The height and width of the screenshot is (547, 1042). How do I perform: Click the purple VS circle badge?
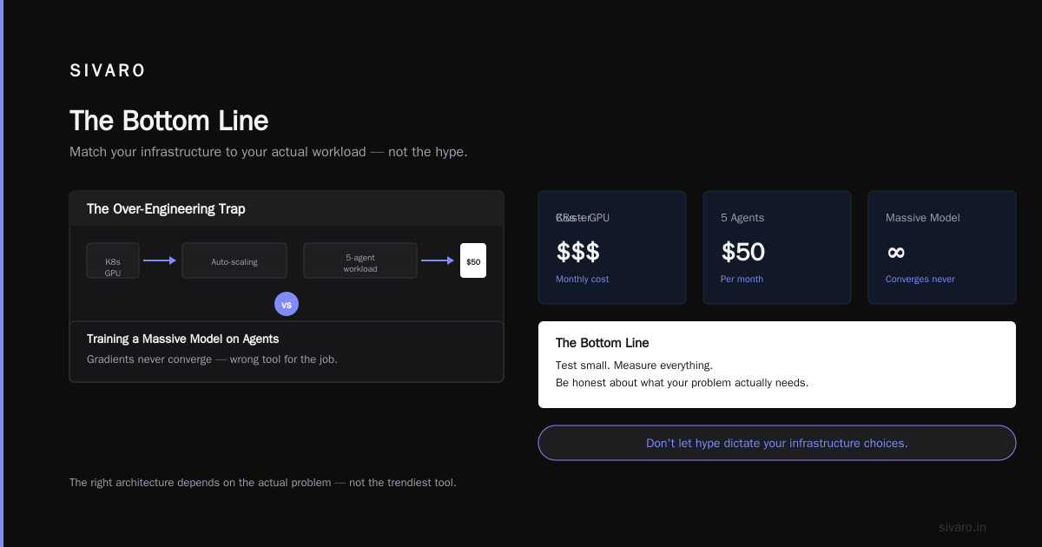click(287, 304)
